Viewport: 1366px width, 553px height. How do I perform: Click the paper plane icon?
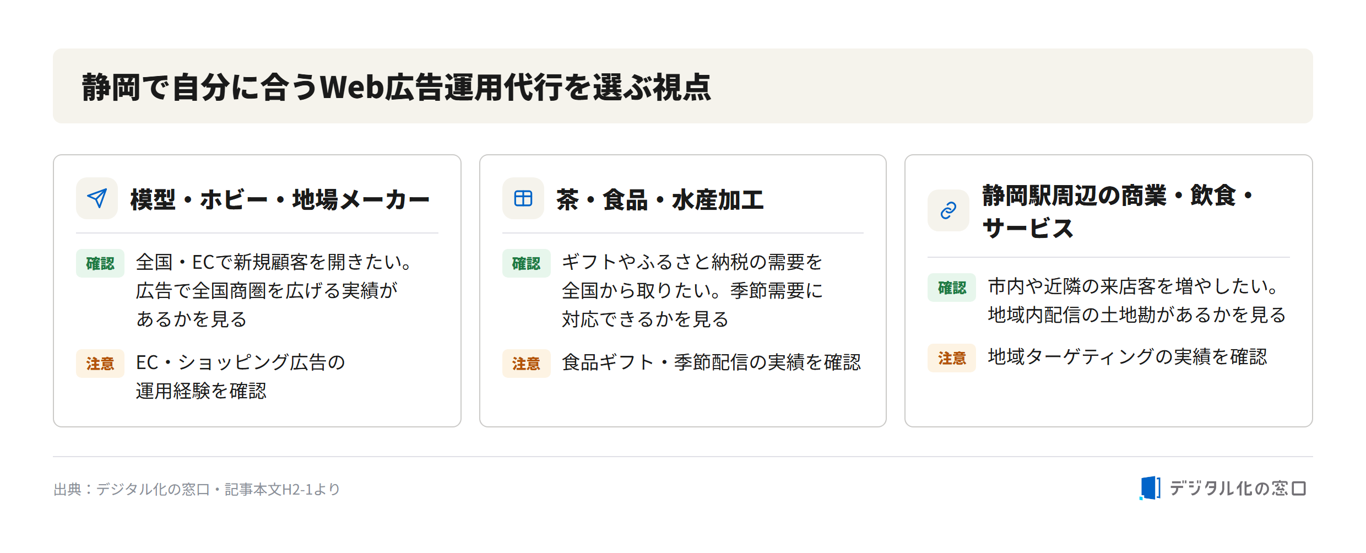click(97, 198)
